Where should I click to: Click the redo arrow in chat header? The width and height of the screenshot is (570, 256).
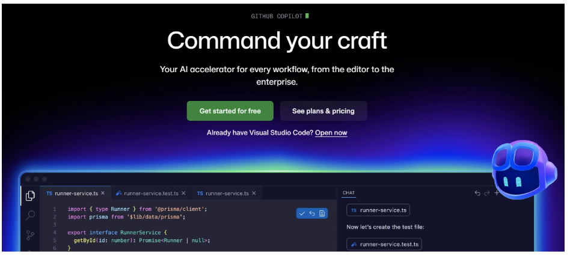click(x=487, y=193)
